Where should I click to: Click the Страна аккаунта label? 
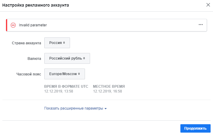pos(26,43)
